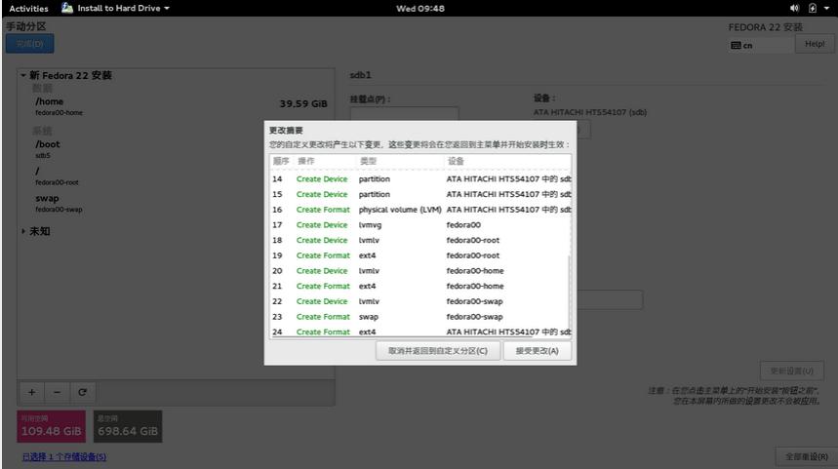This screenshot has height=469, width=838.
Task: Click the blue Done button under 手动分区
Action: [30, 44]
